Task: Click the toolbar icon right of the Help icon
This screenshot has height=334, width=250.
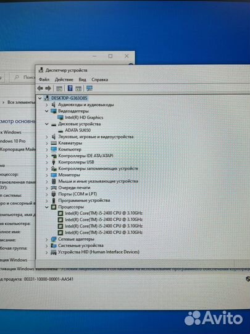Action: (78, 88)
